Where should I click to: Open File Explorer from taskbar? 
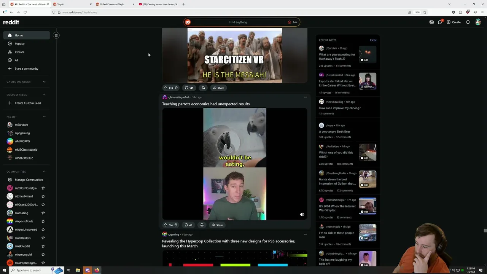point(78,270)
